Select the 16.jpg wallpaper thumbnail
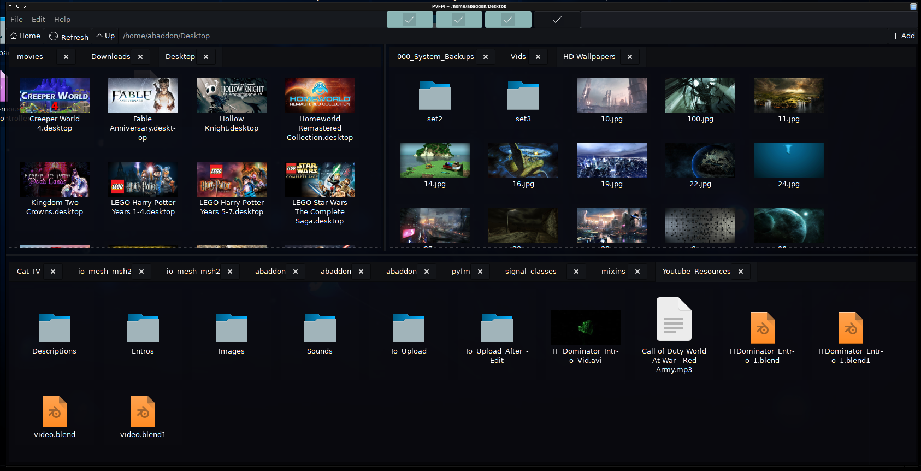Image resolution: width=921 pixels, height=471 pixels. pos(523,161)
